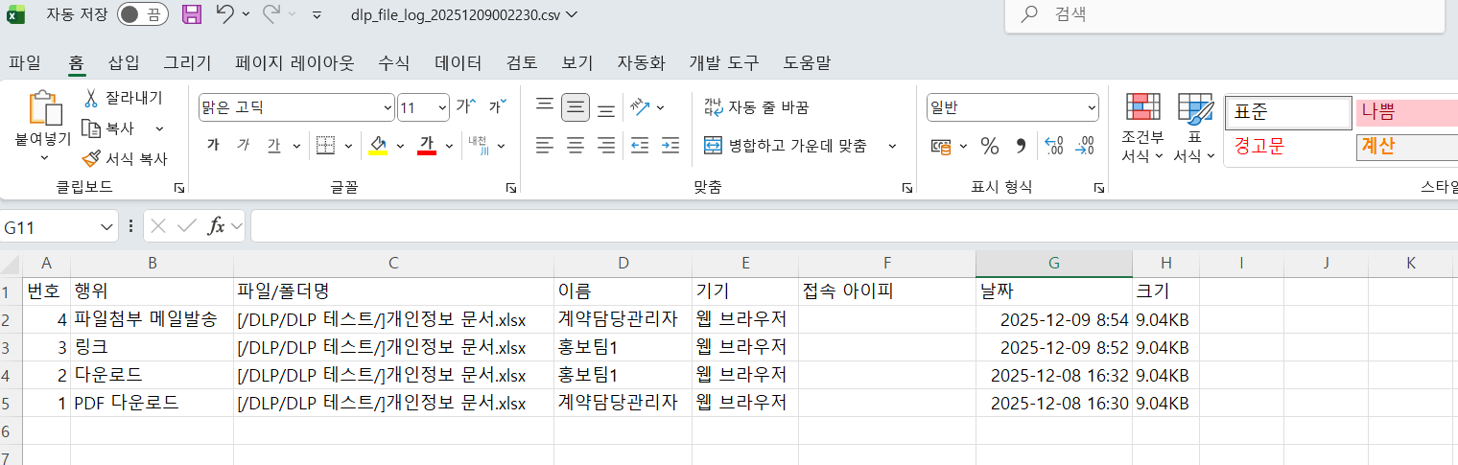Toggle Wrap Text (자동 줄 바꿈)
1458x465 pixels.
tap(757, 106)
